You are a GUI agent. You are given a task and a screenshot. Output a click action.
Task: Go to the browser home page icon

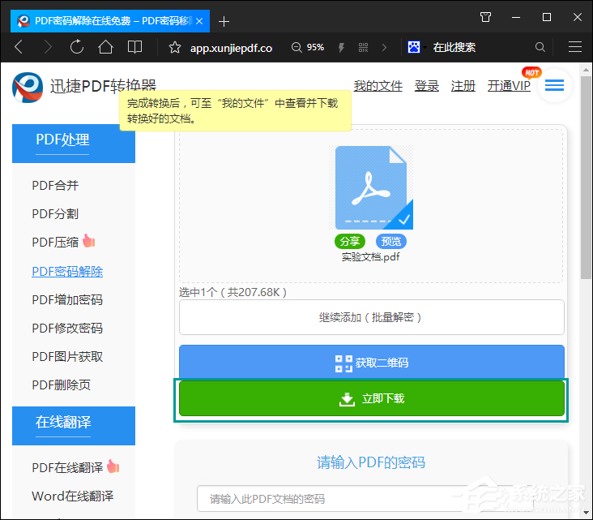pyautogui.click(x=105, y=47)
